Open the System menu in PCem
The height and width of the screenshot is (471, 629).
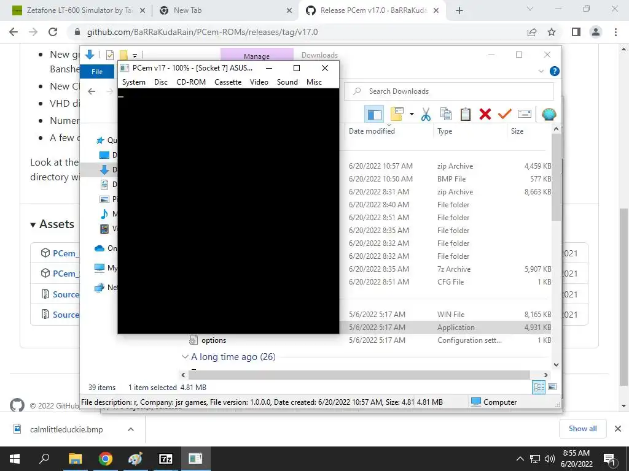(x=133, y=82)
